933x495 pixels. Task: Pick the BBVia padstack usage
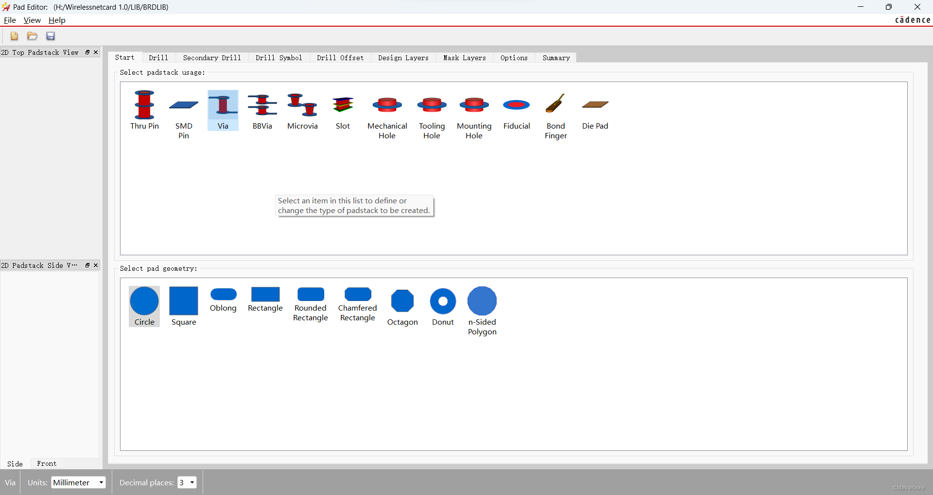[262, 110]
